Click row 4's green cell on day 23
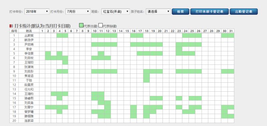 179,49
